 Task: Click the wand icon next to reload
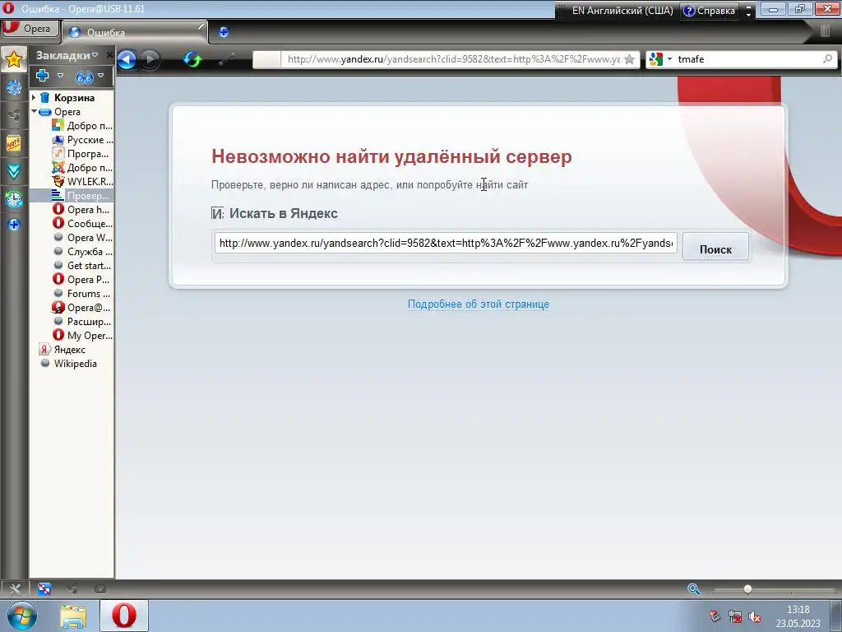[227, 59]
